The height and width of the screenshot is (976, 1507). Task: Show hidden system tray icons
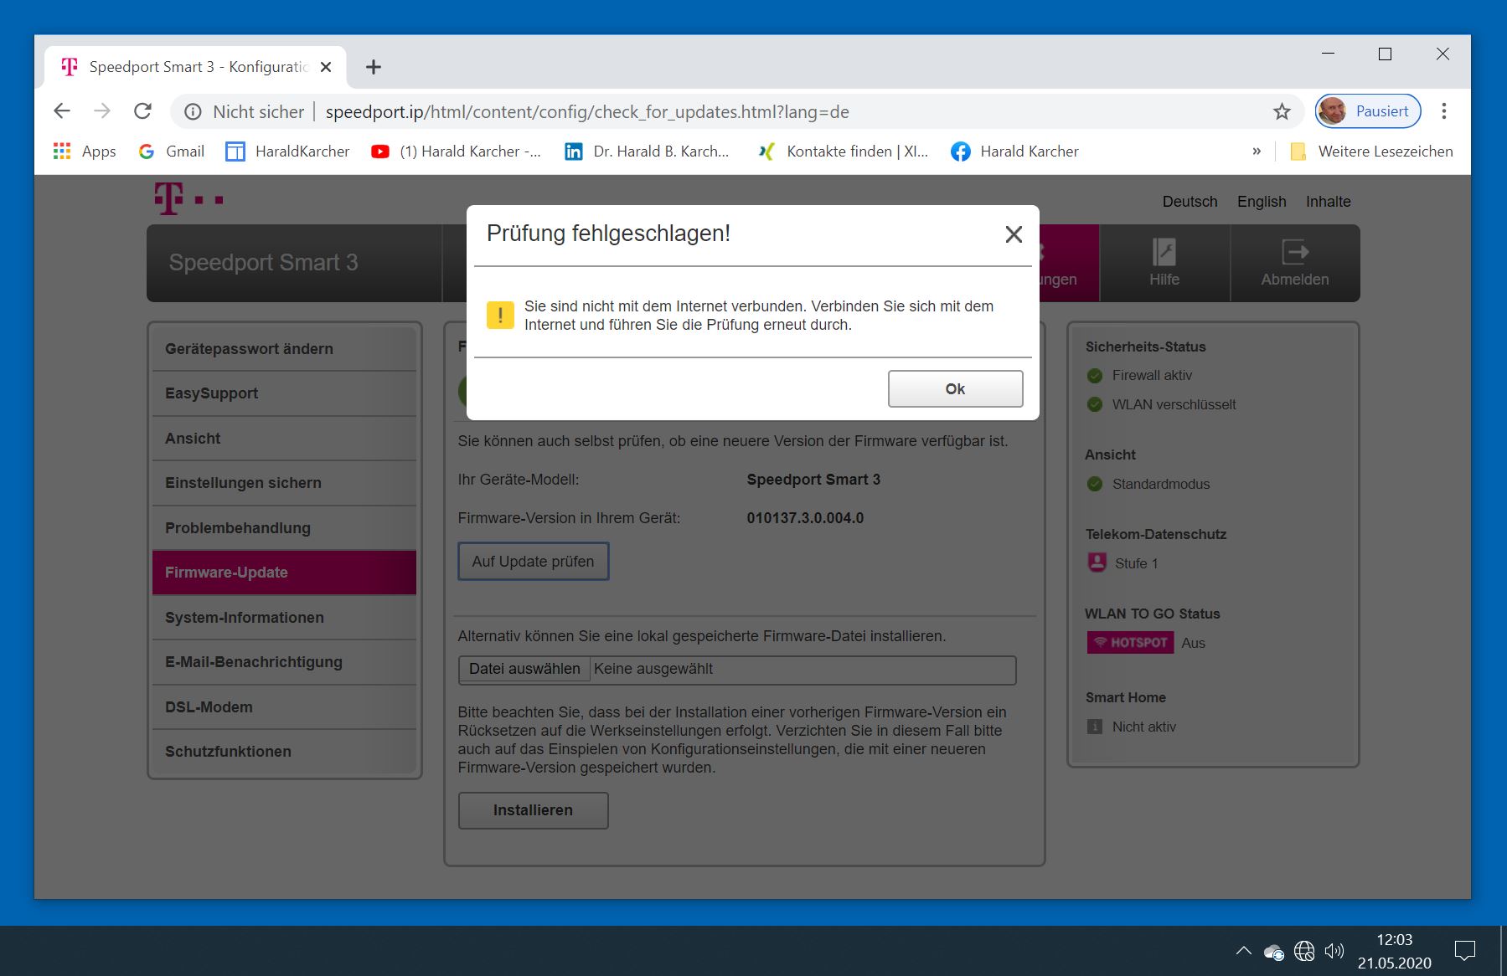[1244, 951]
